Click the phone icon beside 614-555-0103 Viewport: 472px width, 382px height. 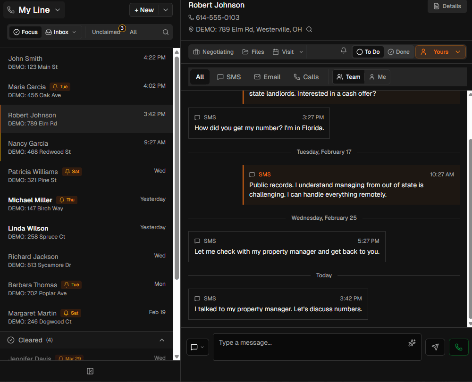[191, 17]
